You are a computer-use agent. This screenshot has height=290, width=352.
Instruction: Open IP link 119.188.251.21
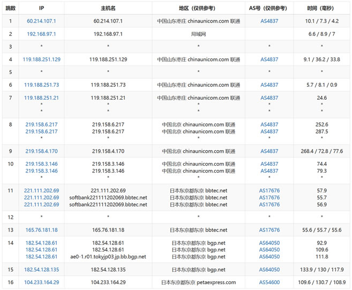point(42,98)
